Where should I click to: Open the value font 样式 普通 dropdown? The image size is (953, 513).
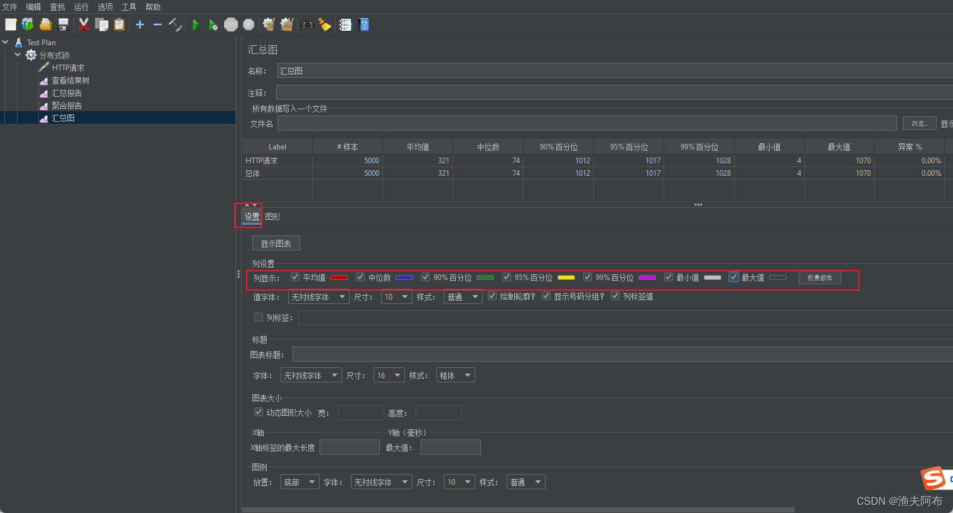[463, 296]
